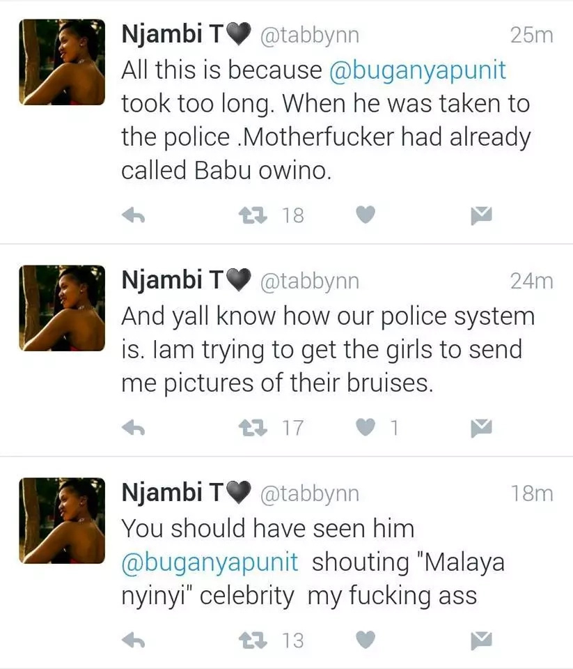Like the 18m tweet about celebrity
This screenshot has width=573, height=669.
366,640
